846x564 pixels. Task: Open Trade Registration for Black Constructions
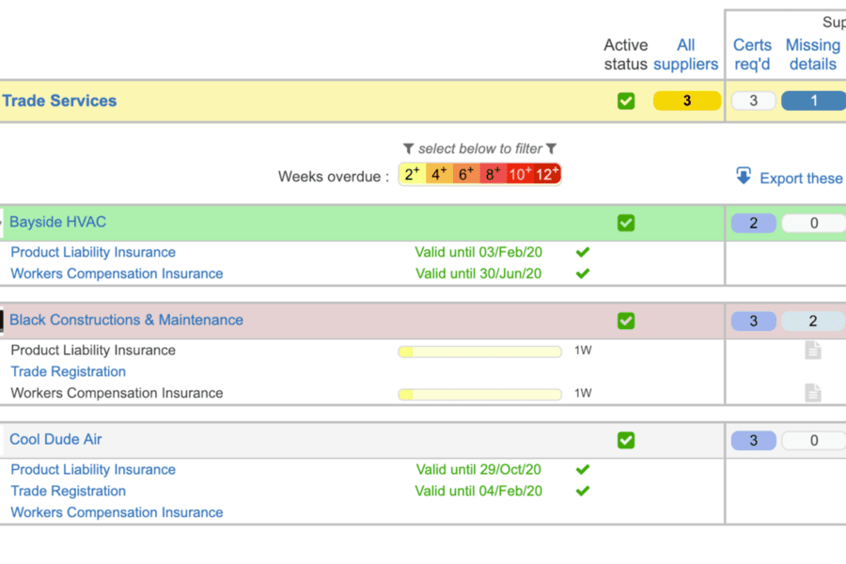tap(68, 371)
